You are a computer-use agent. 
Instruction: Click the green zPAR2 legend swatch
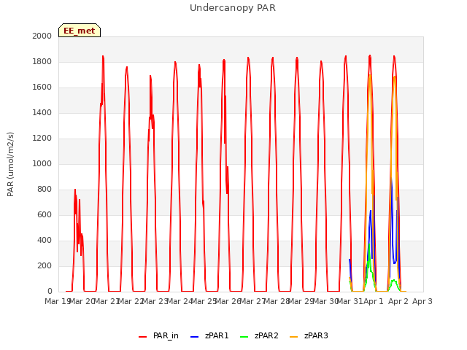coord(244,337)
